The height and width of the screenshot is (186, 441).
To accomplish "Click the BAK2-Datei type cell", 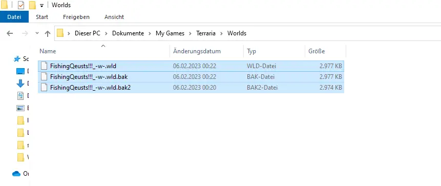I will pyautogui.click(x=262, y=88).
